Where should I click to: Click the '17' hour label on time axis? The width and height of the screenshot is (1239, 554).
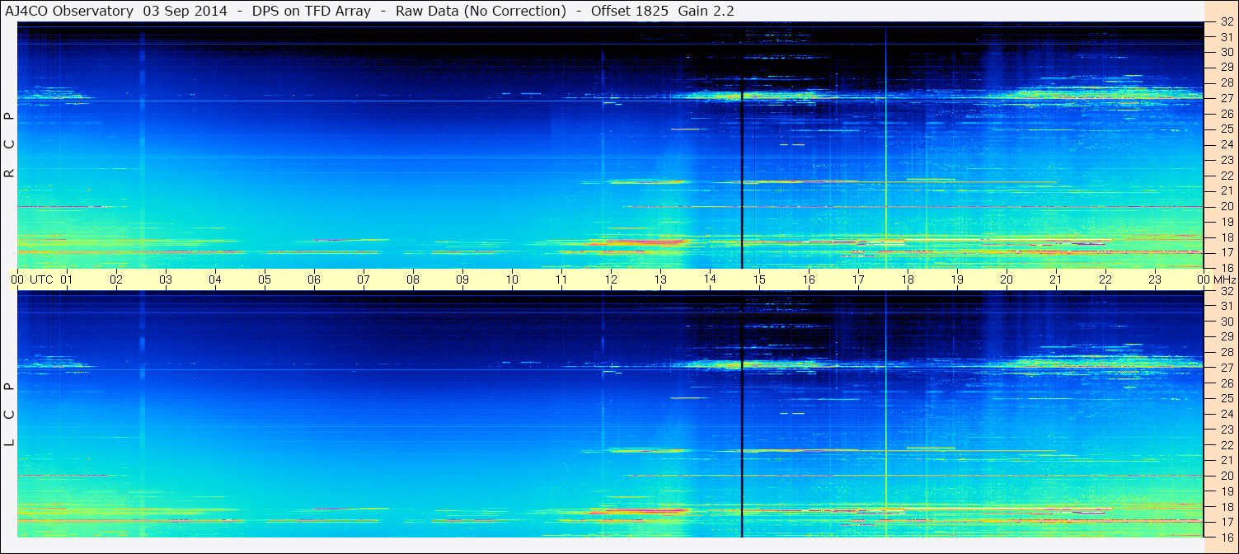858,280
